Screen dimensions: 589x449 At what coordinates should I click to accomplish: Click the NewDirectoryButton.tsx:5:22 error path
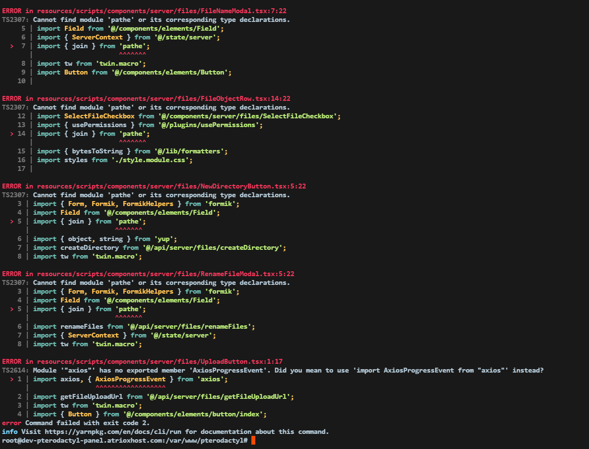point(171,186)
